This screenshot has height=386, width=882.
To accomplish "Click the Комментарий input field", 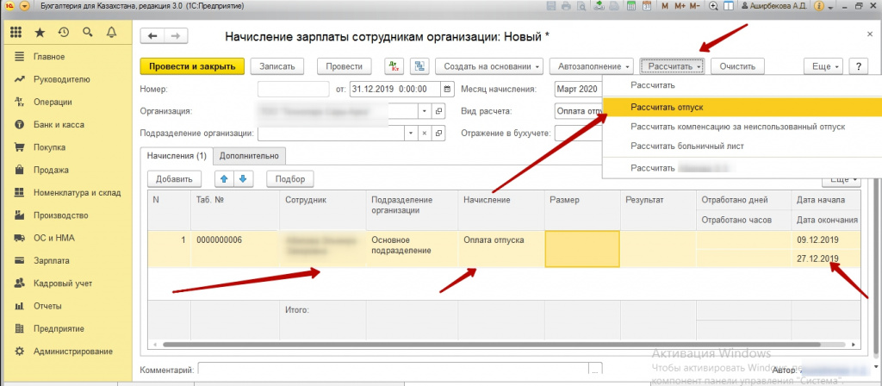I will [x=394, y=370].
